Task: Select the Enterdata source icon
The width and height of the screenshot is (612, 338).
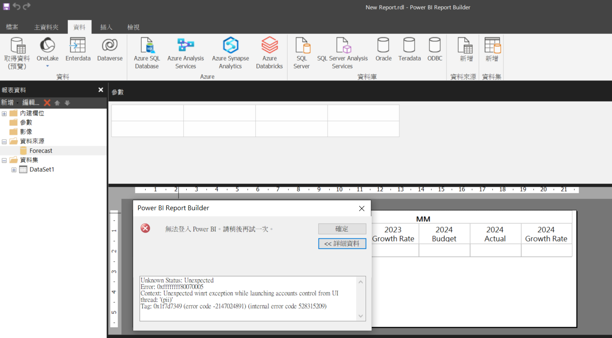Action: pyautogui.click(x=78, y=49)
